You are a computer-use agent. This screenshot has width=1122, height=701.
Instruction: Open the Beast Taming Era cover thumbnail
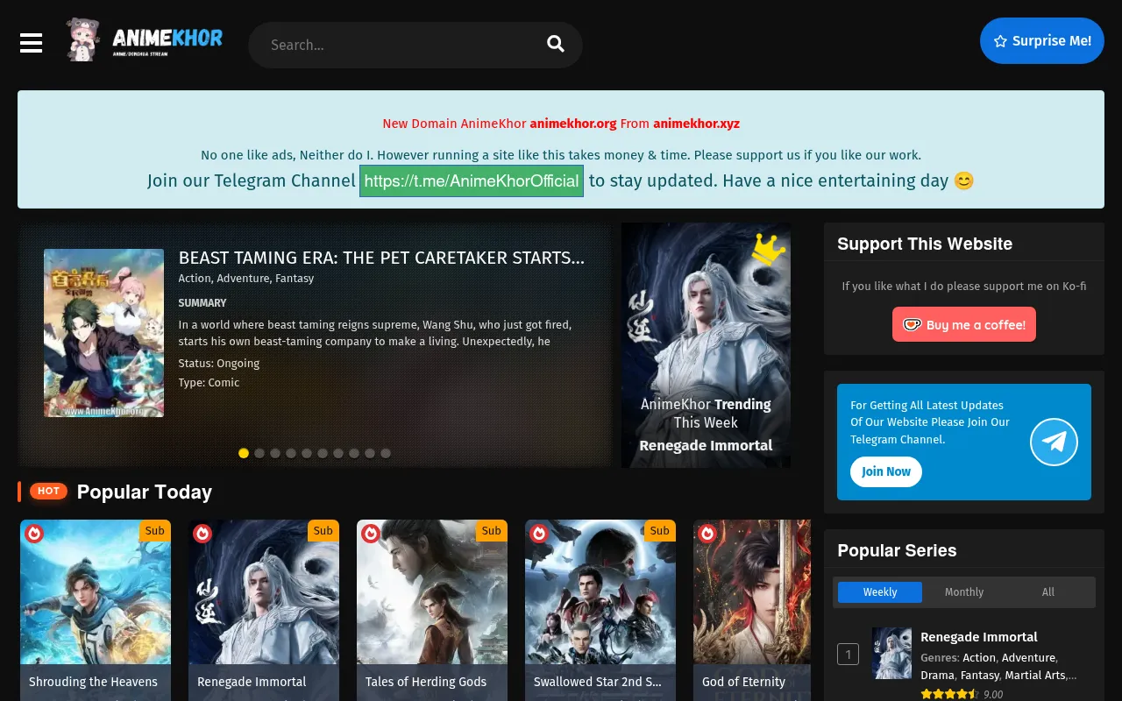pos(103,333)
